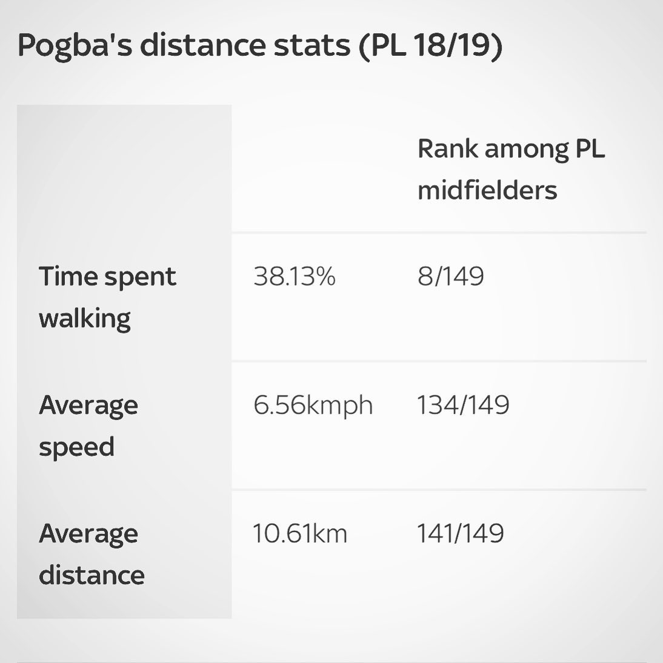Click the 38.13% walking time value
The width and height of the screenshot is (663, 663).
[295, 276]
